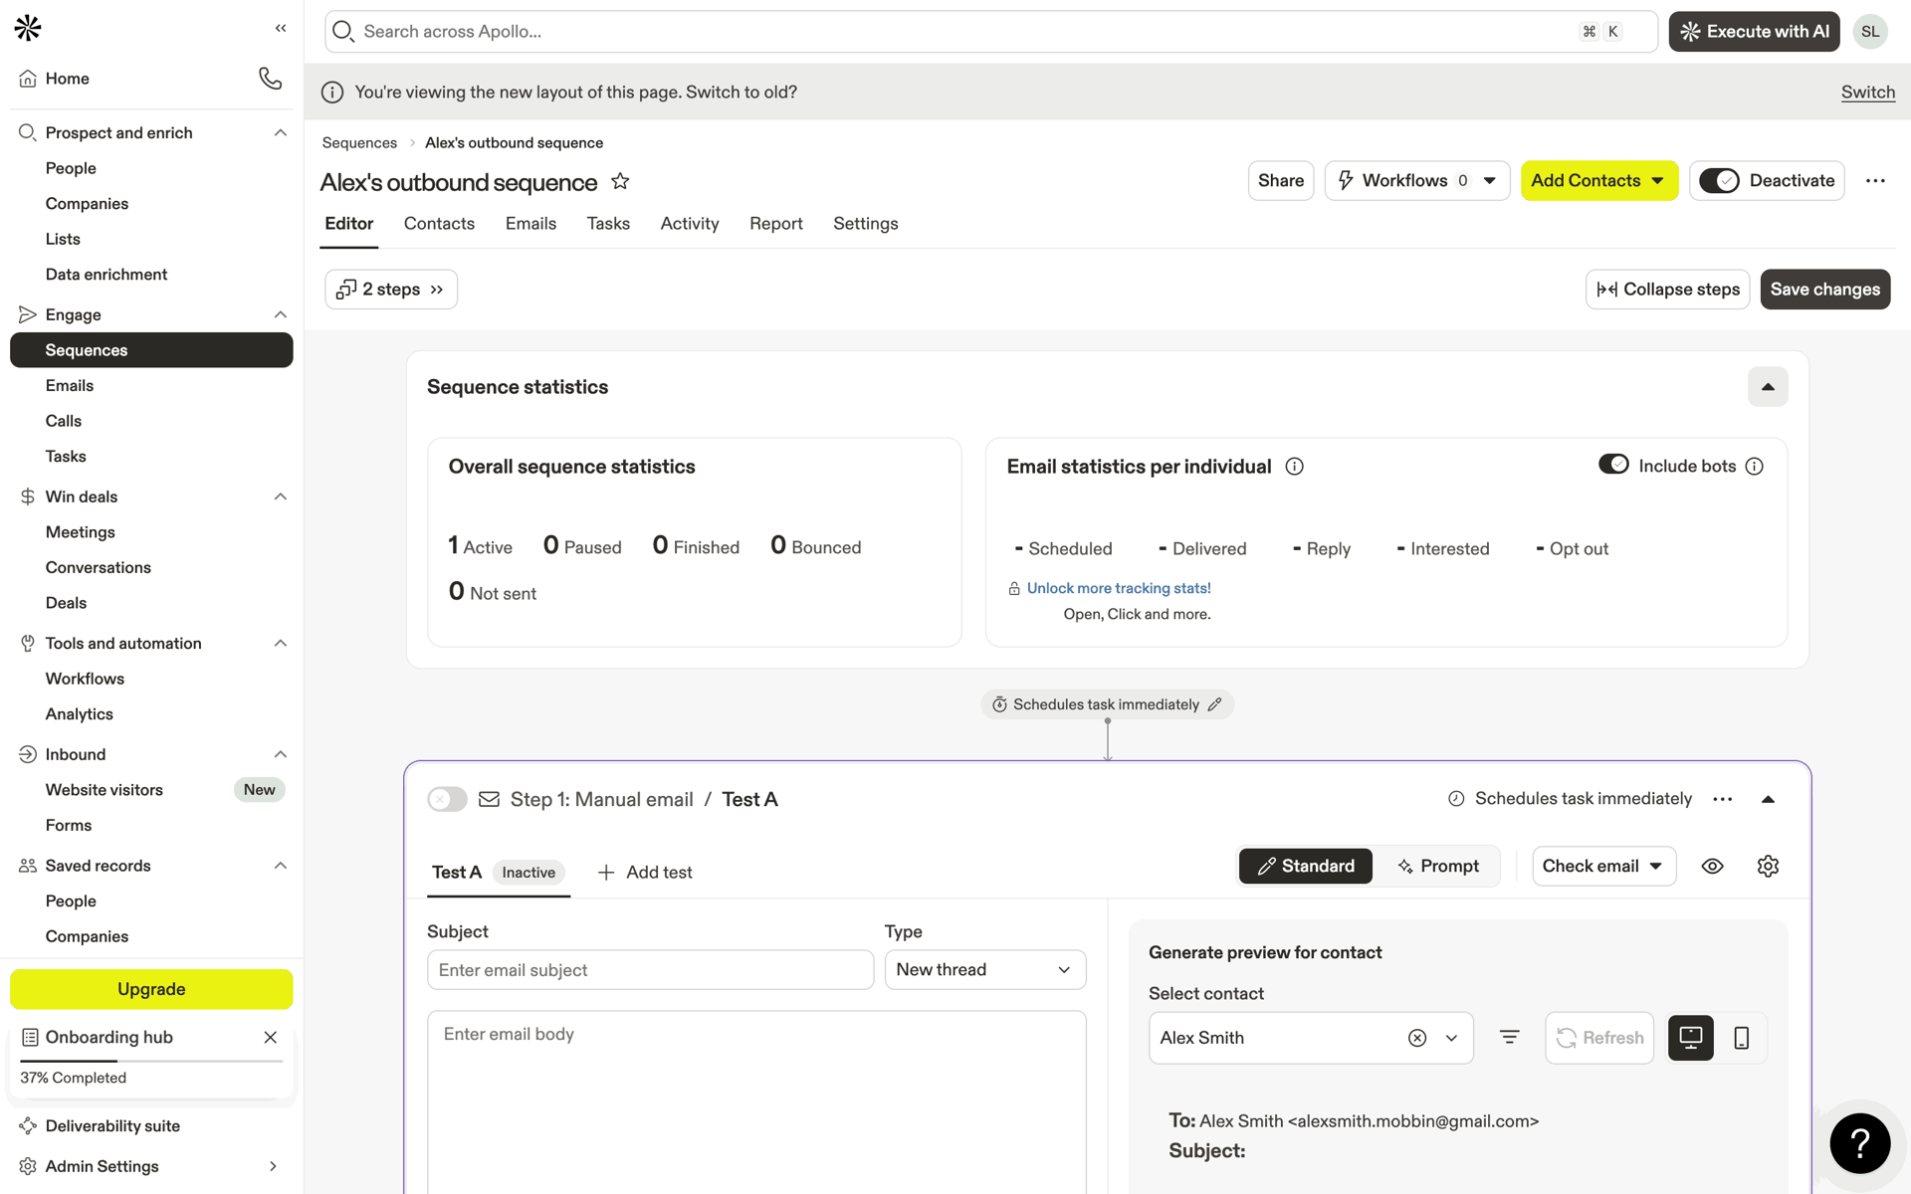The image size is (1911, 1194).
Task: Switch to Contacts tab
Action: tap(439, 224)
